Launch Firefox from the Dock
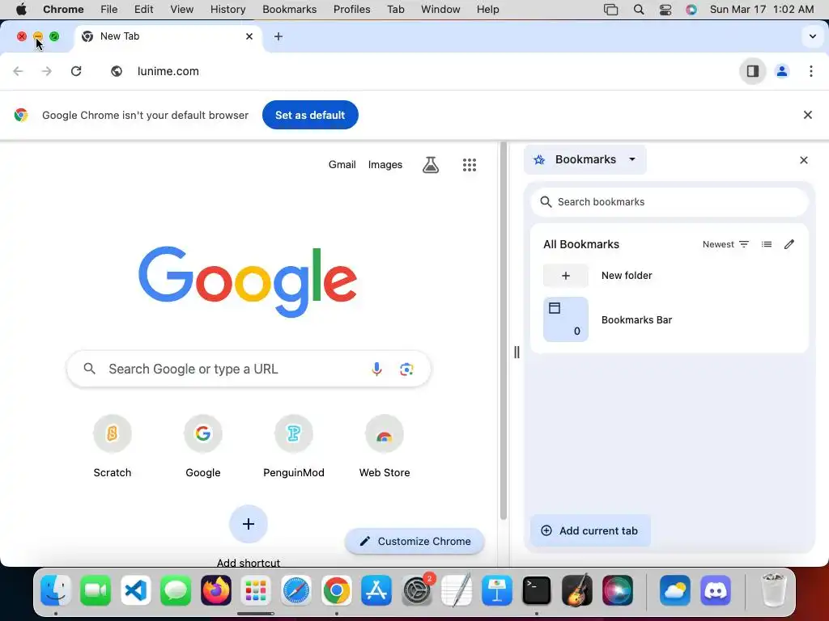 [215, 589]
